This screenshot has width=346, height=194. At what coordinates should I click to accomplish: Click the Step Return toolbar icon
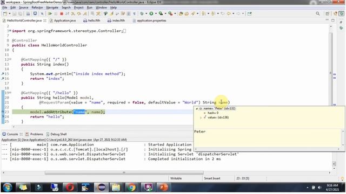(x=84, y=13)
